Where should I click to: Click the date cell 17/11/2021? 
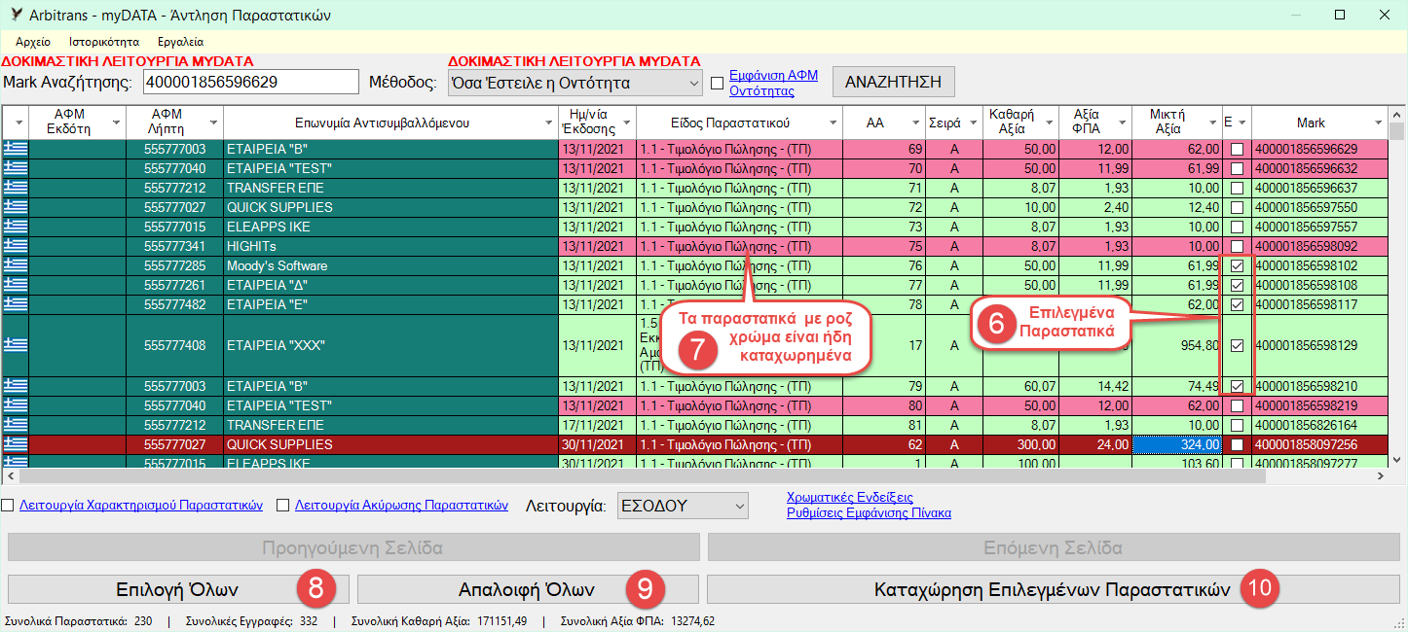(597, 425)
